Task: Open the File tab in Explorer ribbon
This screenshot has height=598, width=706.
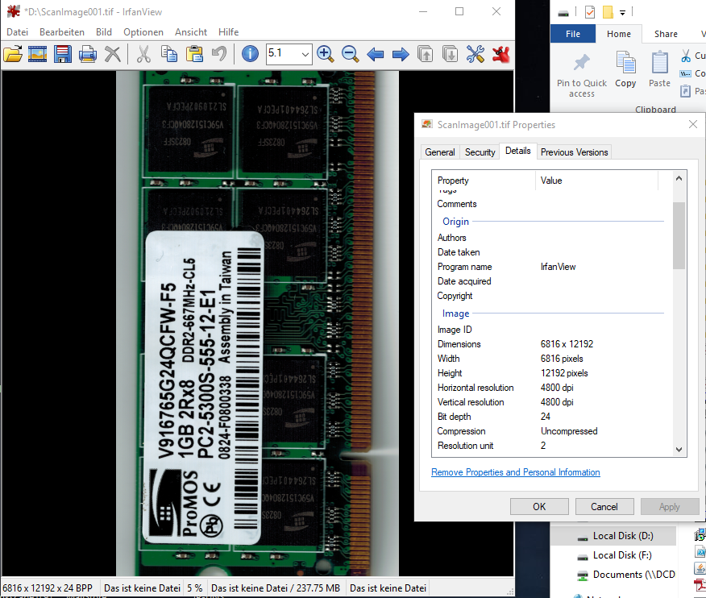Action: pyautogui.click(x=573, y=34)
